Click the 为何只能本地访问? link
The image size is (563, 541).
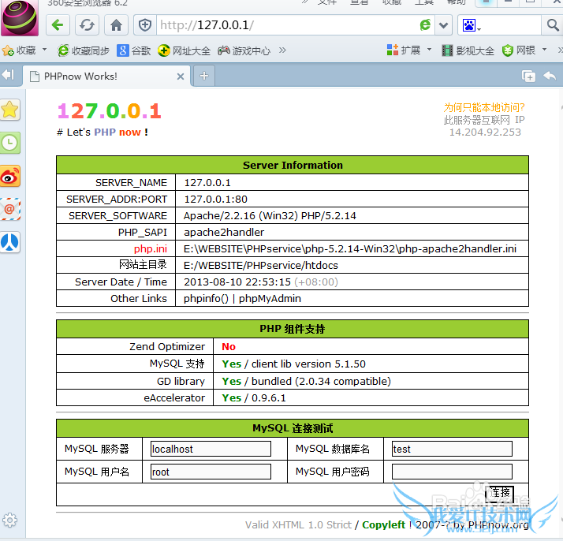(483, 107)
